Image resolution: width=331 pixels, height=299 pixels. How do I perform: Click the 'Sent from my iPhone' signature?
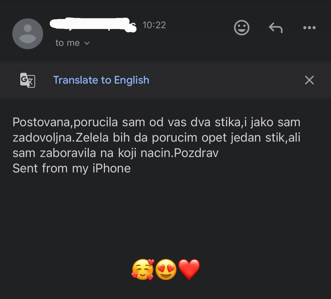pos(72,168)
